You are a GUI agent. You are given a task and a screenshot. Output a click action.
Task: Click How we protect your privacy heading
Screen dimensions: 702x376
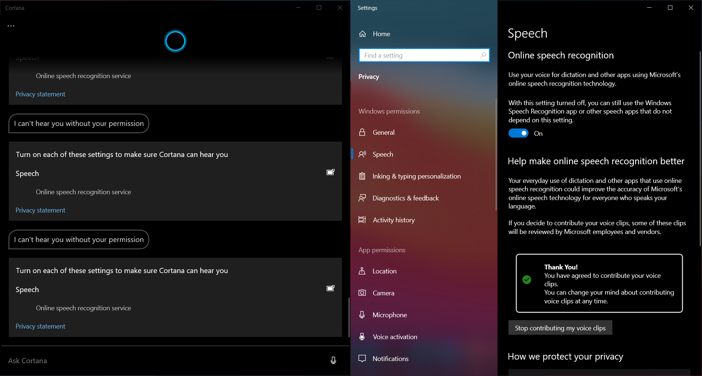click(x=565, y=357)
